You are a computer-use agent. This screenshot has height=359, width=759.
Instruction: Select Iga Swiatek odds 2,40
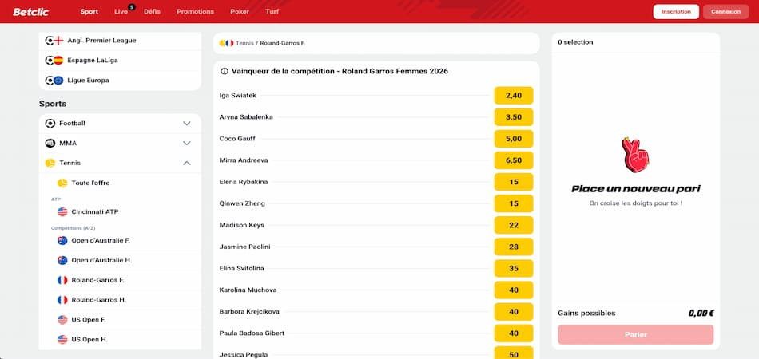tap(514, 95)
